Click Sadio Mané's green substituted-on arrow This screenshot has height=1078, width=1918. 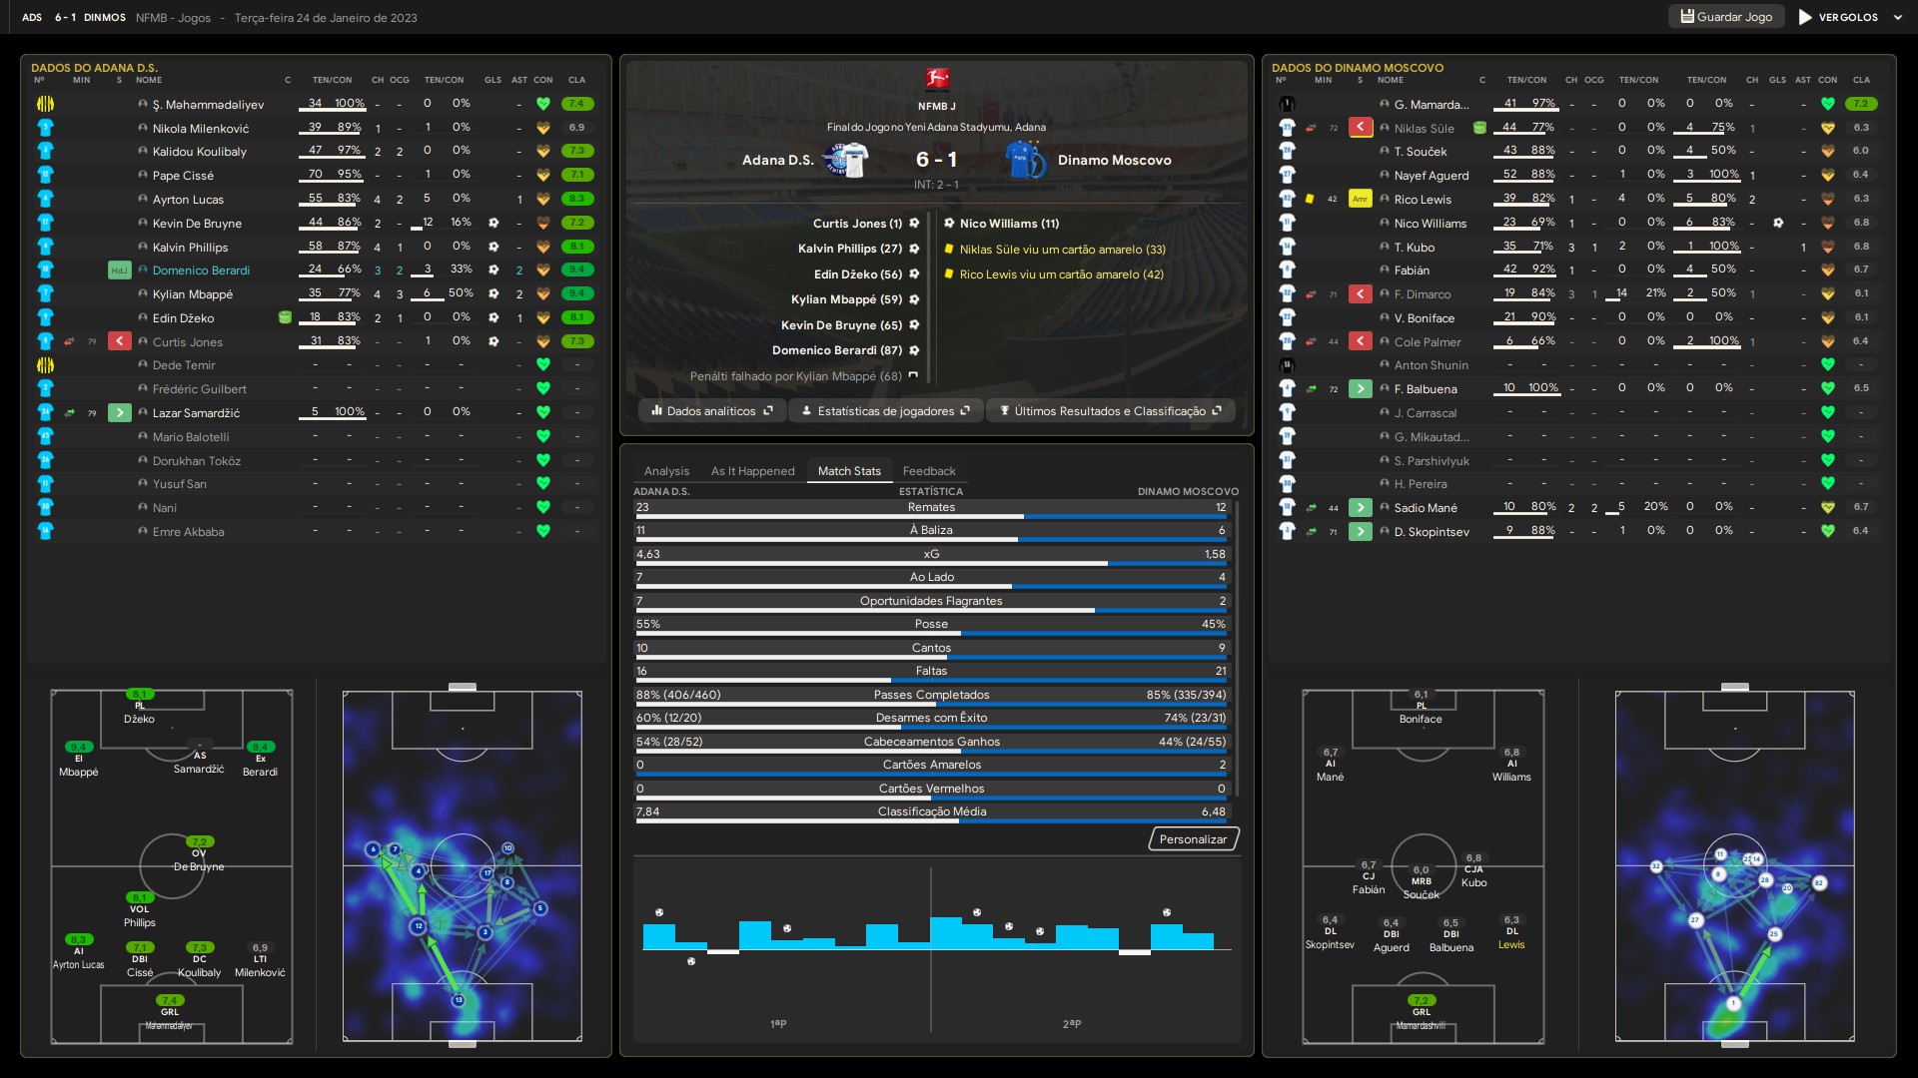pos(1361,507)
